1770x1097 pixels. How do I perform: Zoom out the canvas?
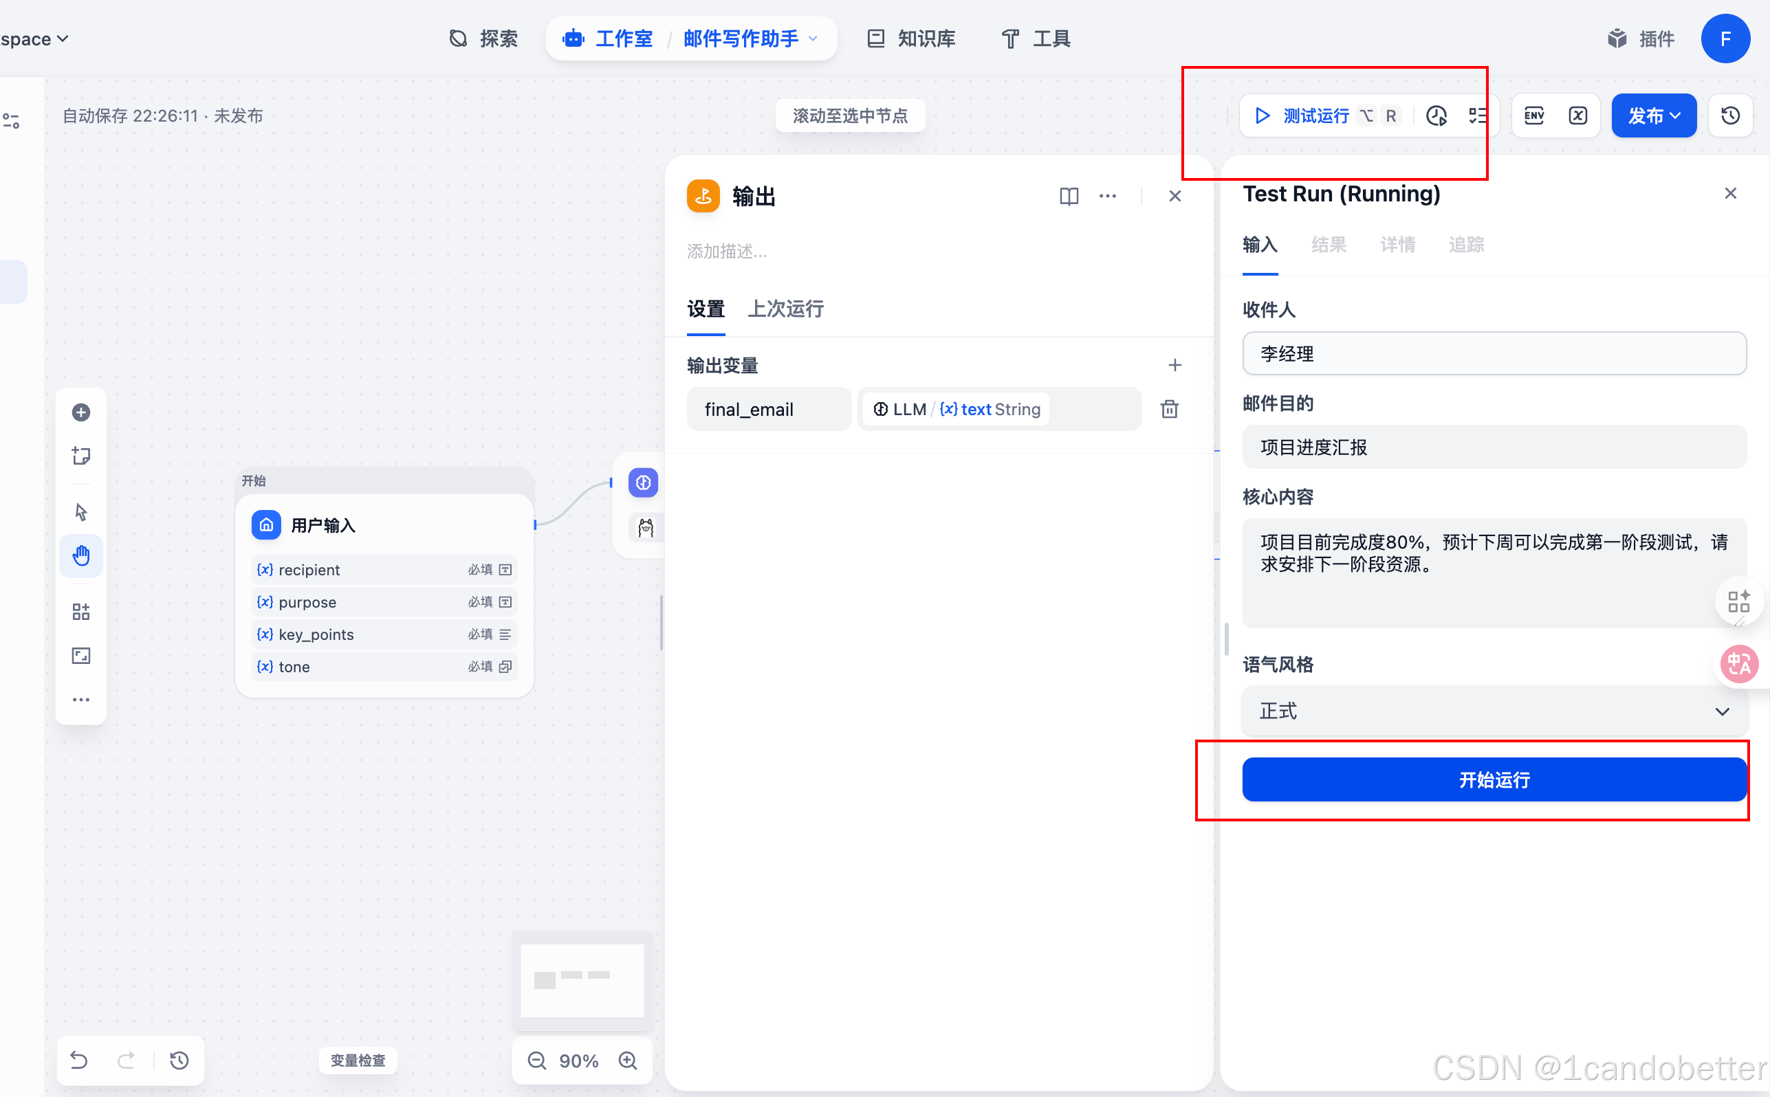[537, 1061]
